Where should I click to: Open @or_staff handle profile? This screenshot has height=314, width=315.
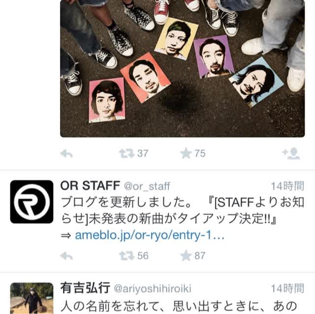[x=147, y=186]
